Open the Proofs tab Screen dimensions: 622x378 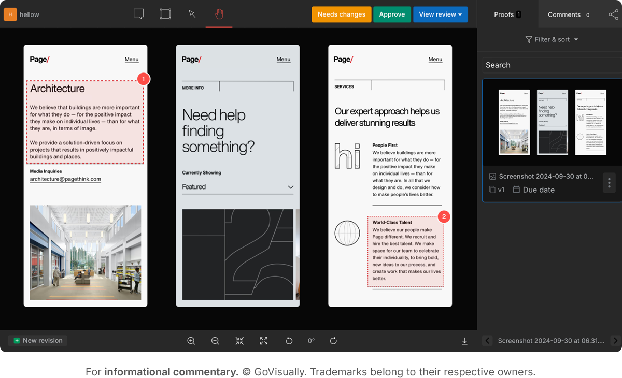pyautogui.click(x=504, y=14)
